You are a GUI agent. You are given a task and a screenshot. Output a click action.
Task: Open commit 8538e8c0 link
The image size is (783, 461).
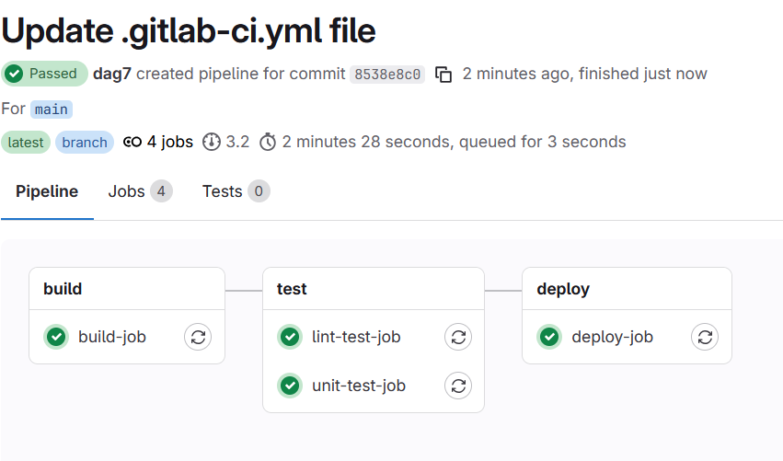(x=387, y=75)
